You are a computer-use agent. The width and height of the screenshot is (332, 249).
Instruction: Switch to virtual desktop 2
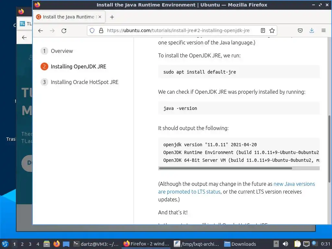[22, 244]
